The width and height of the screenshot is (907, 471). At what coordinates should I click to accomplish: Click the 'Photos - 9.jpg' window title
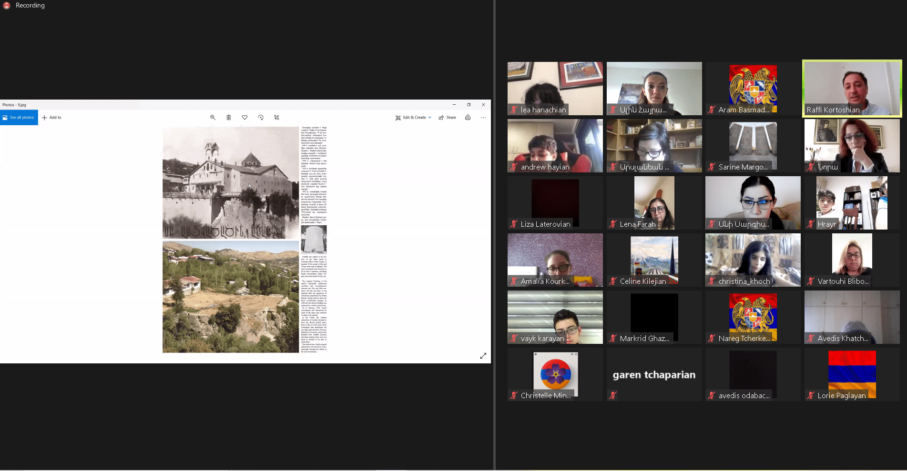[x=14, y=105]
